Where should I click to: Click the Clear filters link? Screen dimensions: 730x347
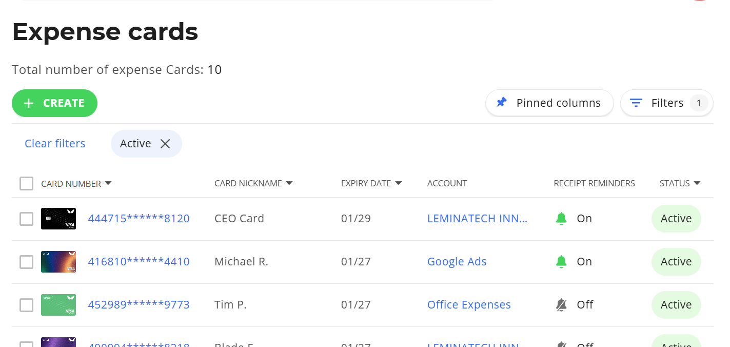(x=55, y=144)
